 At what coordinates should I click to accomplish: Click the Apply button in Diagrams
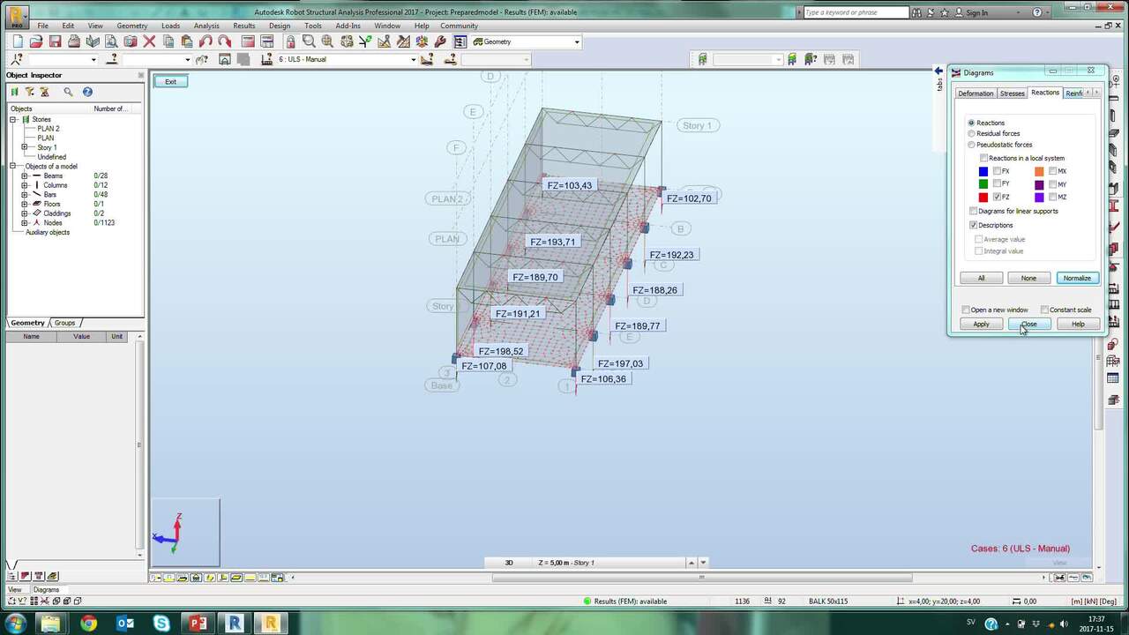tap(981, 324)
